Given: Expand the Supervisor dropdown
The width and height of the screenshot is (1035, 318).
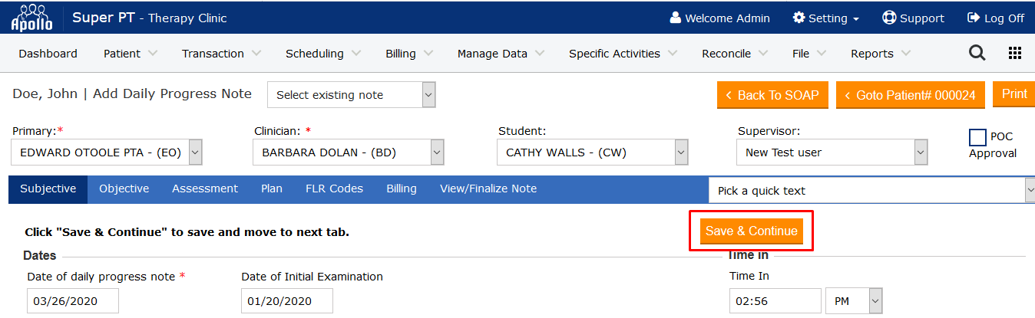Looking at the screenshot, I should [x=921, y=152].
